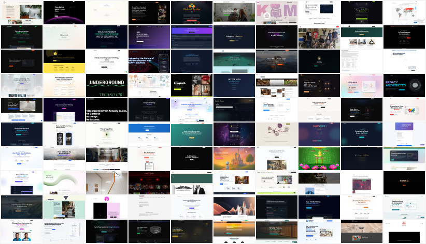Select the world map thumbnail
This screenshot has height=244, width=426.
[404, 12]
